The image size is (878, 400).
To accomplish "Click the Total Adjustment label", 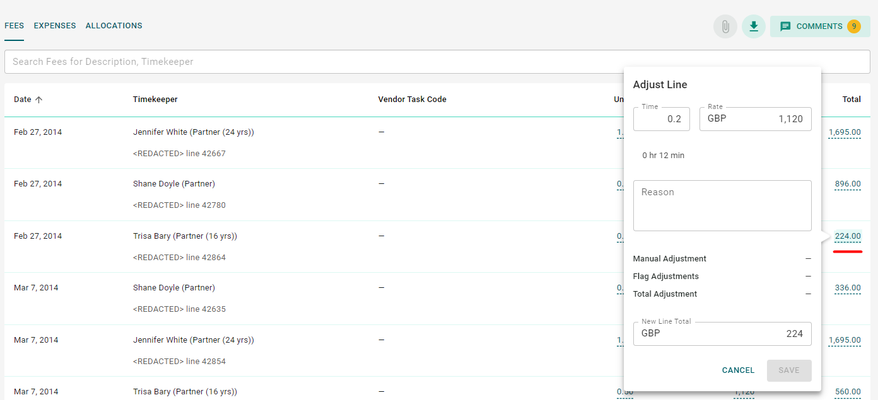I will [665, 294].
